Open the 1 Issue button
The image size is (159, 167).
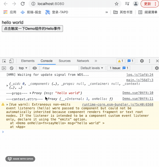pos(118,68)
